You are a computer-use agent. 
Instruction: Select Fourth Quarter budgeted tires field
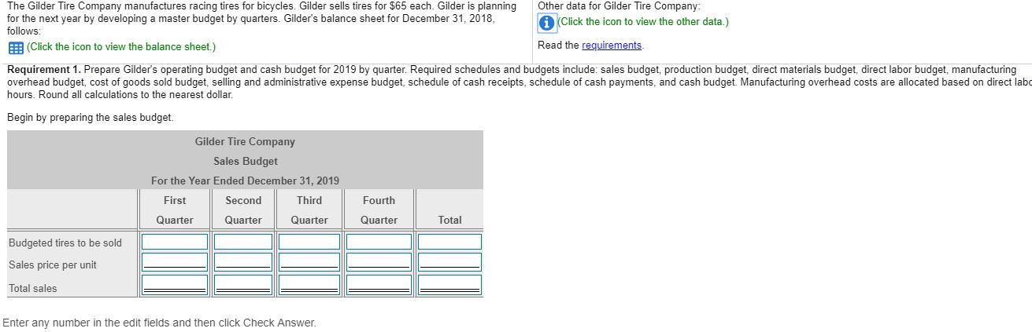coord(379,242)
